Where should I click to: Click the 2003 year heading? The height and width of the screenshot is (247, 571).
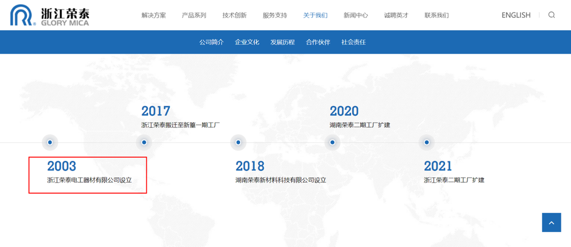[61, 166]
